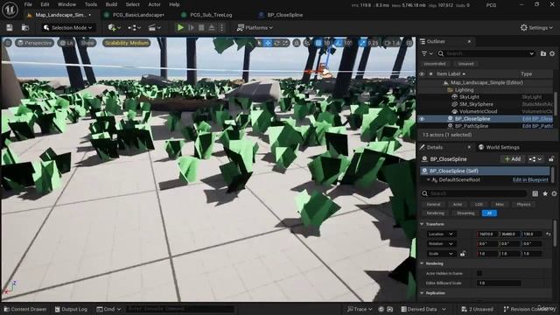Click the Lighting folder in Outliner
This screenshot has height=315, width=560.
point(464,90)
